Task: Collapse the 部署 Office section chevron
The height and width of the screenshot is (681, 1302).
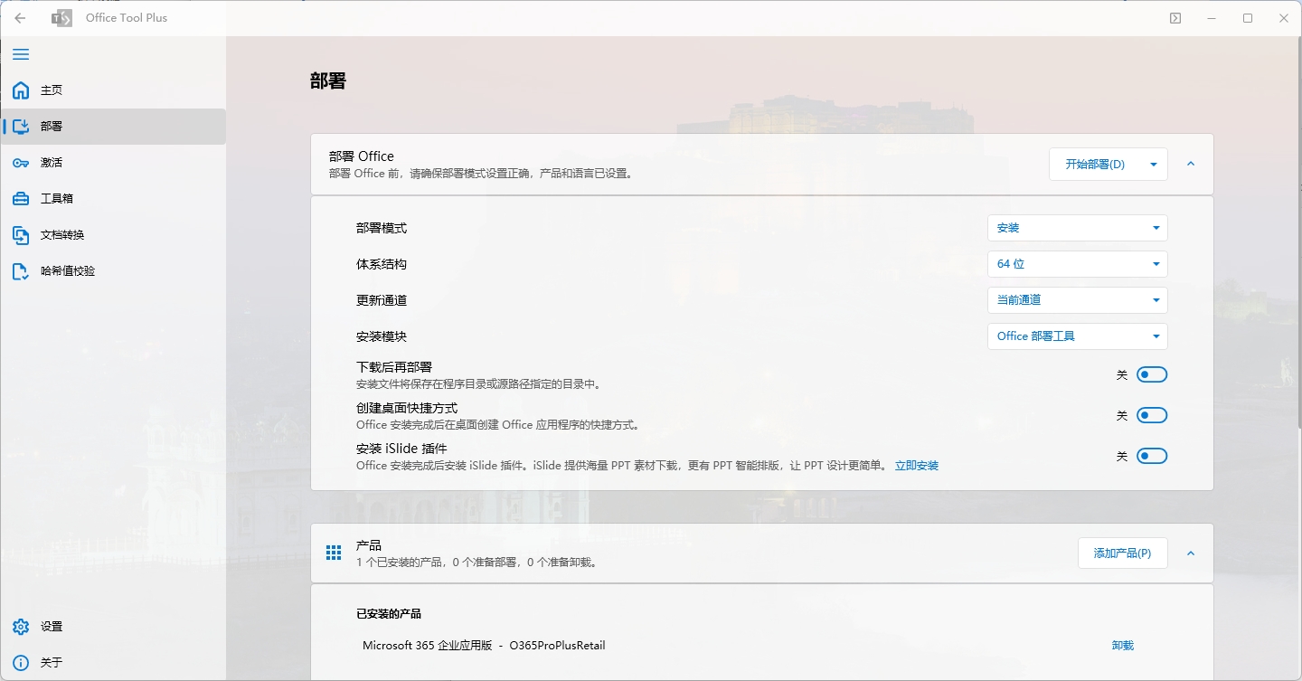Action: coord(1191,165)
